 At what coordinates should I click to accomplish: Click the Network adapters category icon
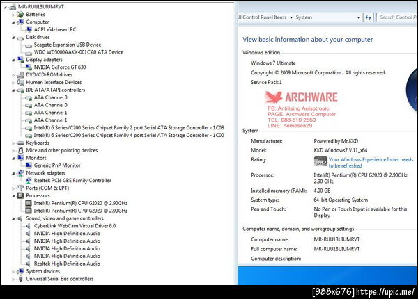coord(20,173)
